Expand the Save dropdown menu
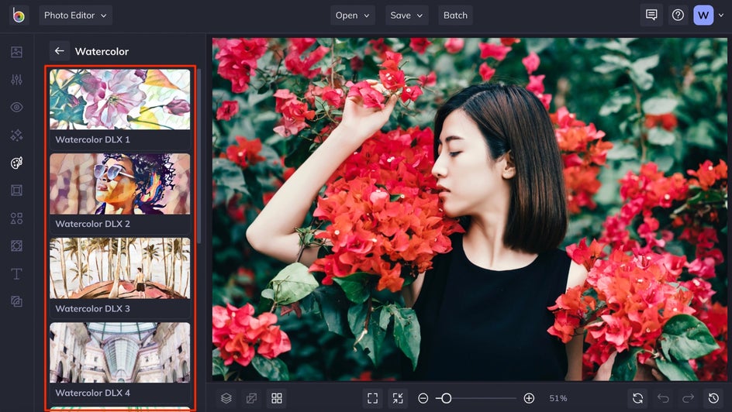The width and height of the screenshot is (732, 412). tap(407, 15)
